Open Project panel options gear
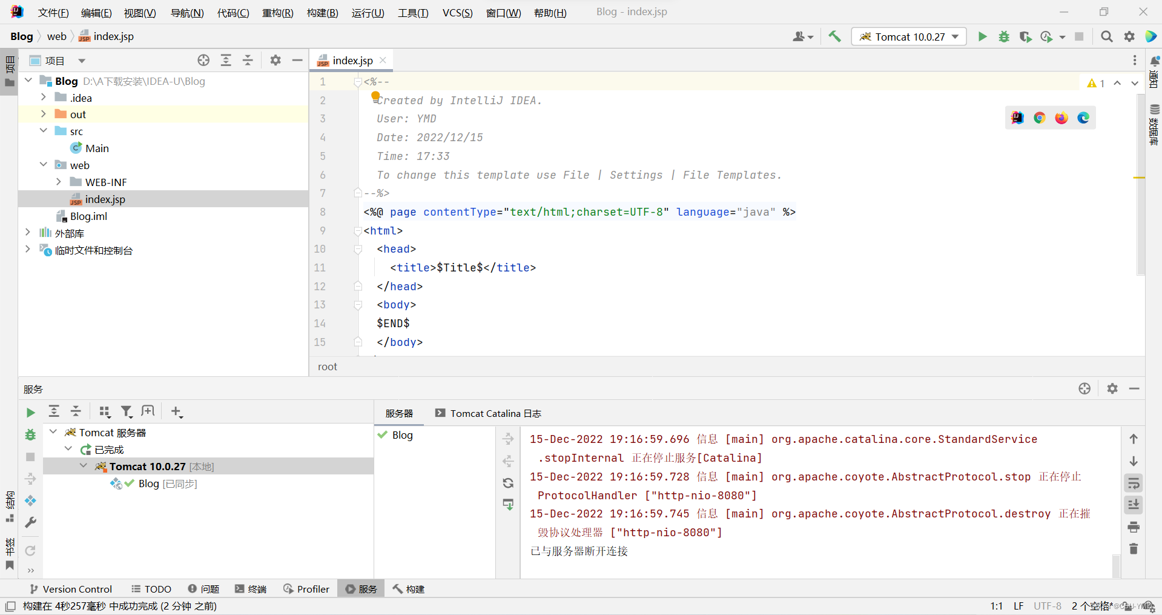 (x=276, y=60)
